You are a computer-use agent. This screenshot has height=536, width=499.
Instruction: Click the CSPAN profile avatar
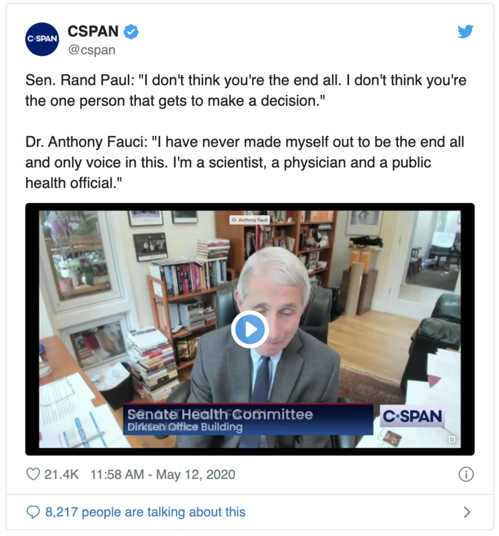[42, 39]
